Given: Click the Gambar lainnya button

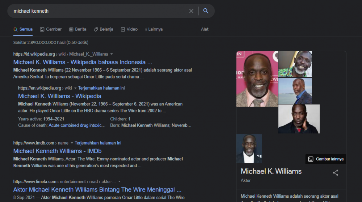Looking at the screenshot, I should click(325, 159).
